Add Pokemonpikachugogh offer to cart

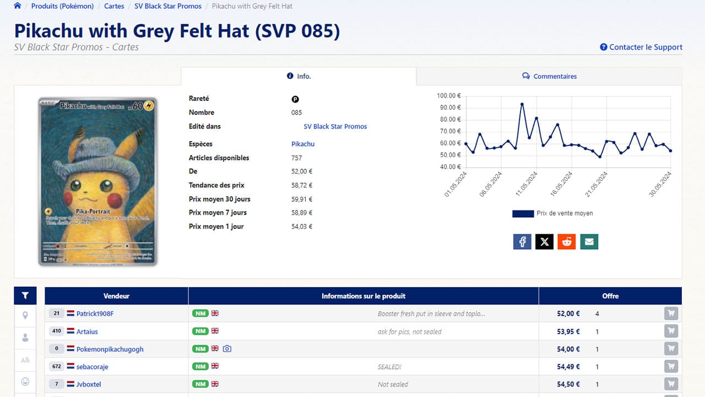click(671, 348)
